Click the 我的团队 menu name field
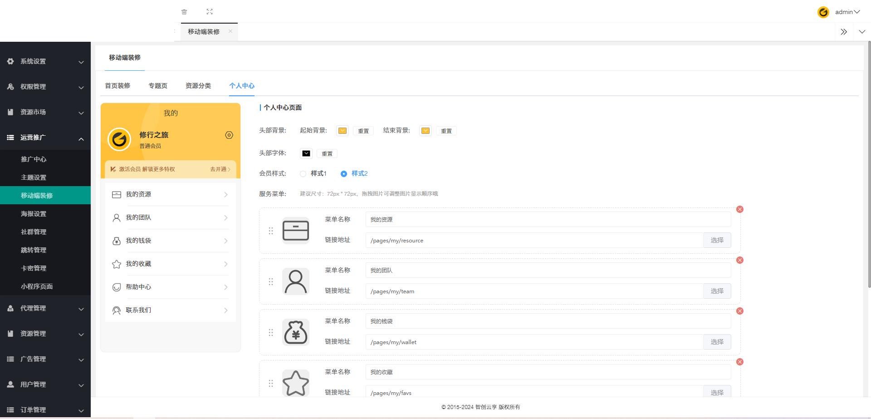Screen dimensions: 871x419 (548, 270)
